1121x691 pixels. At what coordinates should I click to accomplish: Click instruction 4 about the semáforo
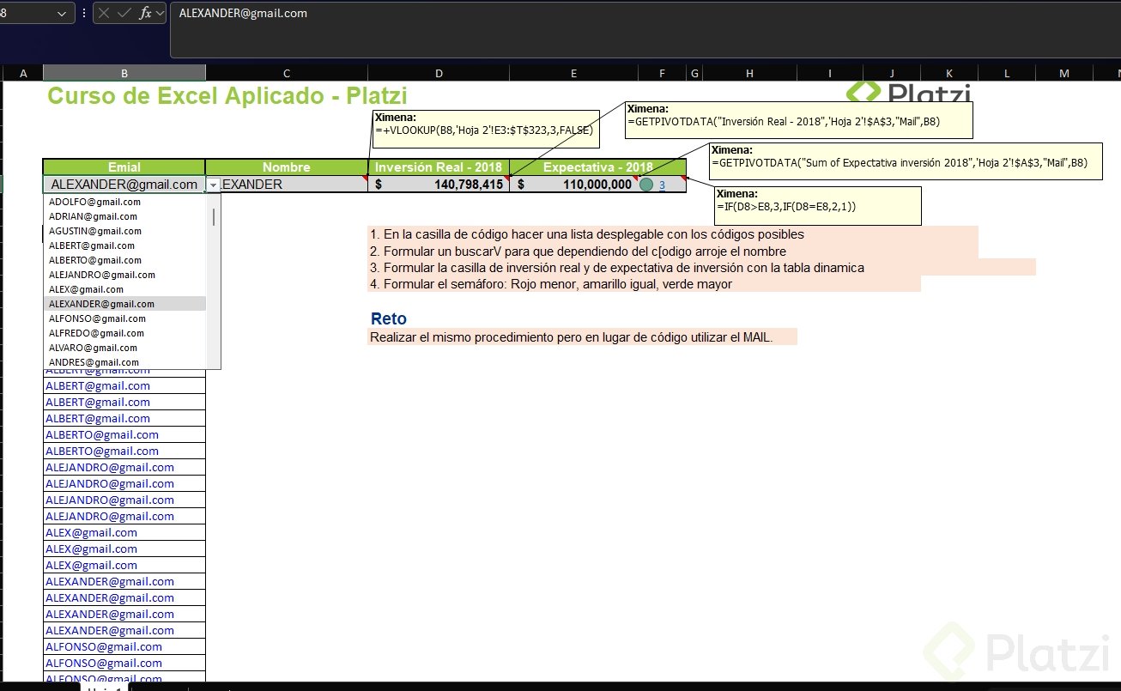coord(551,284)
